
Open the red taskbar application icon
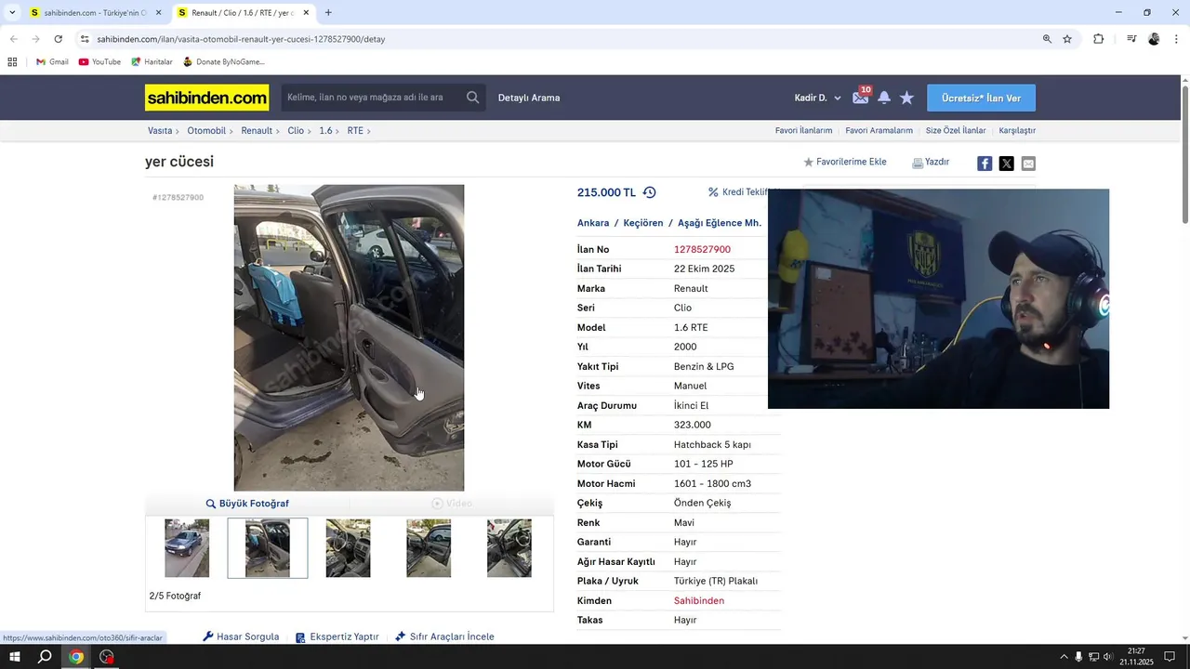coord(107,657)
